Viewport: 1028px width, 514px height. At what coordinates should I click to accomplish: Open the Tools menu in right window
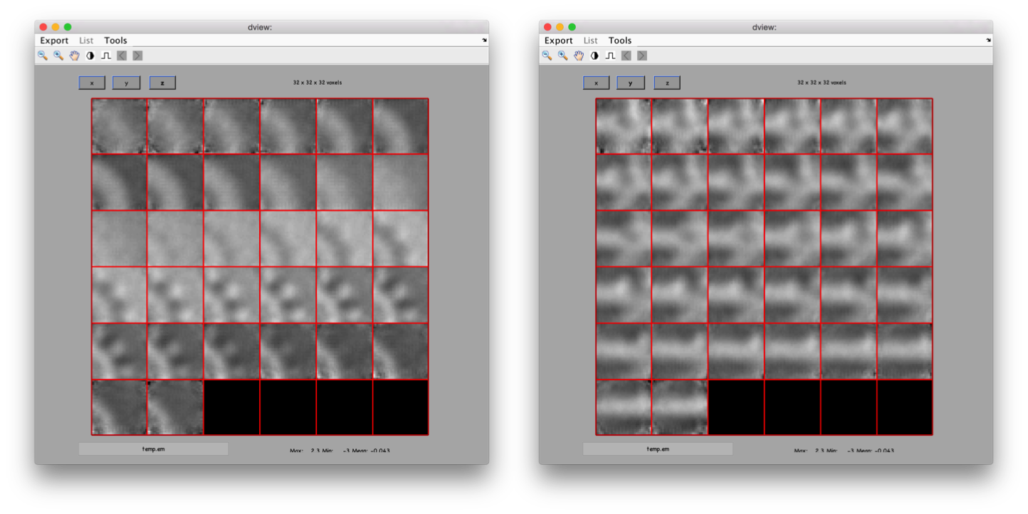point(620,41)
